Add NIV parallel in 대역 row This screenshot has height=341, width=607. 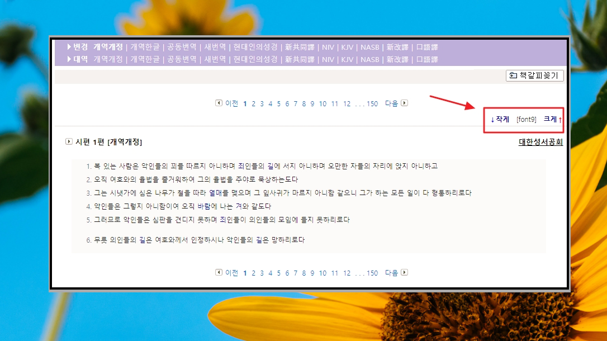tap(328, 60)
